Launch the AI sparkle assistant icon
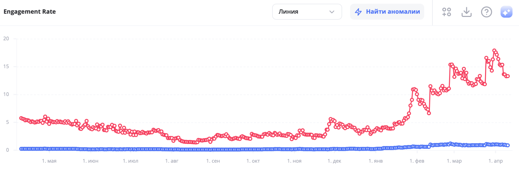The height and width of the screenshot is (171, 519). [x=506, y=12]
